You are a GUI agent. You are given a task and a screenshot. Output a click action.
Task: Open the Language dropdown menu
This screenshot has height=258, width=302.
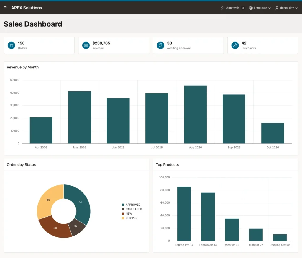(260, 8)
